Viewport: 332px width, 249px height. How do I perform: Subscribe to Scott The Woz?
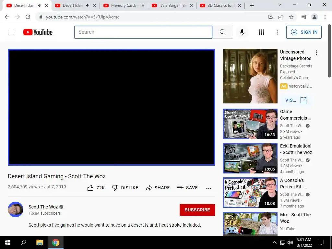pos(197,210)
